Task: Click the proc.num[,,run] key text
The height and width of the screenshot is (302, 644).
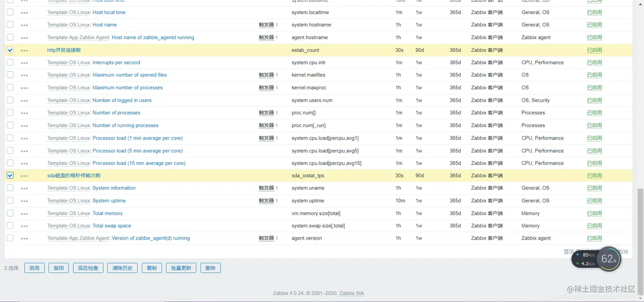Action: 308,125
